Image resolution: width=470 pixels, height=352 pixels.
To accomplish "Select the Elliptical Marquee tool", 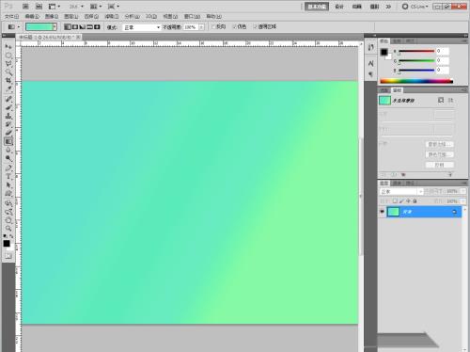I will pyautogui.click(x=8, y=56).
